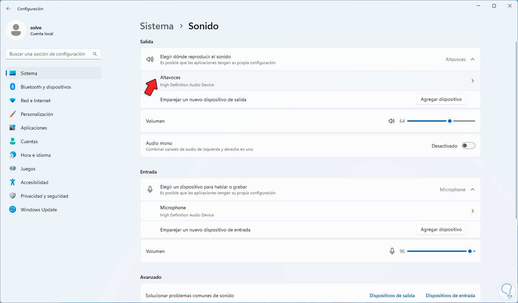
Task: Open Dispositivos de salida troubleshooter link
Action: click(392, 296)
